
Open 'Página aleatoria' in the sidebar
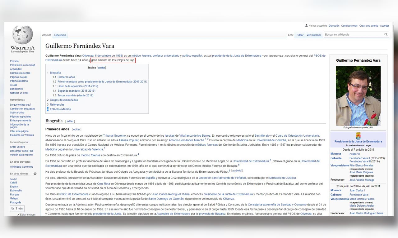(19, 81)
